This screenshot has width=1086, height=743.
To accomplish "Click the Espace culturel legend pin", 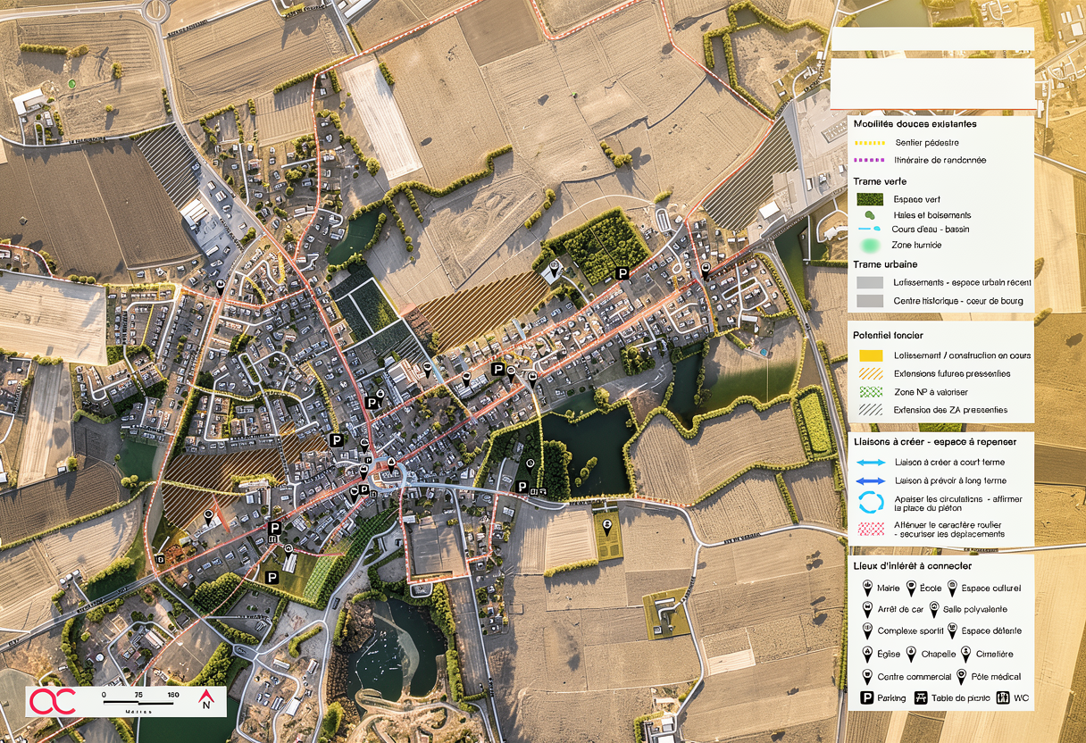I will [954, 589].
